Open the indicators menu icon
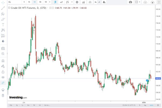 83,2
